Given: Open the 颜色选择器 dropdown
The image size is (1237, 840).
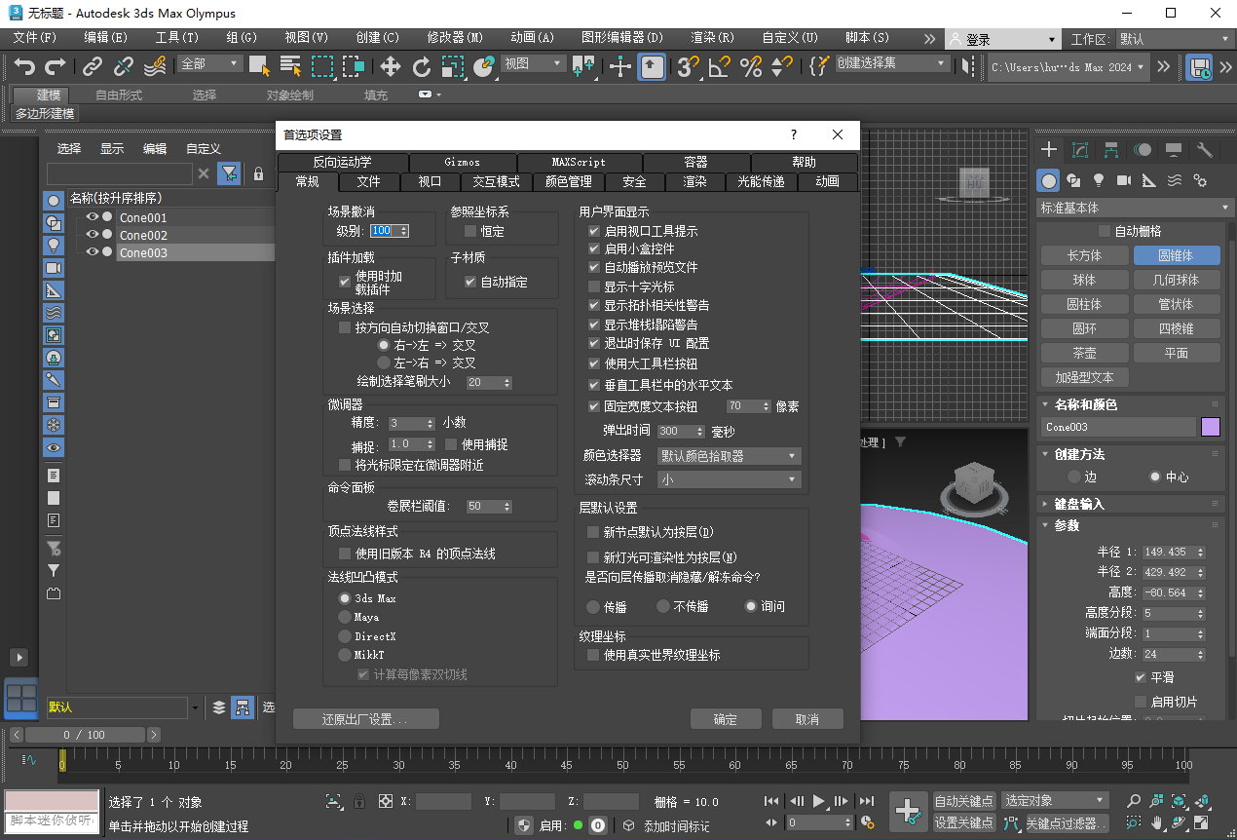Looking at the screenshot, I should point(730,455).
